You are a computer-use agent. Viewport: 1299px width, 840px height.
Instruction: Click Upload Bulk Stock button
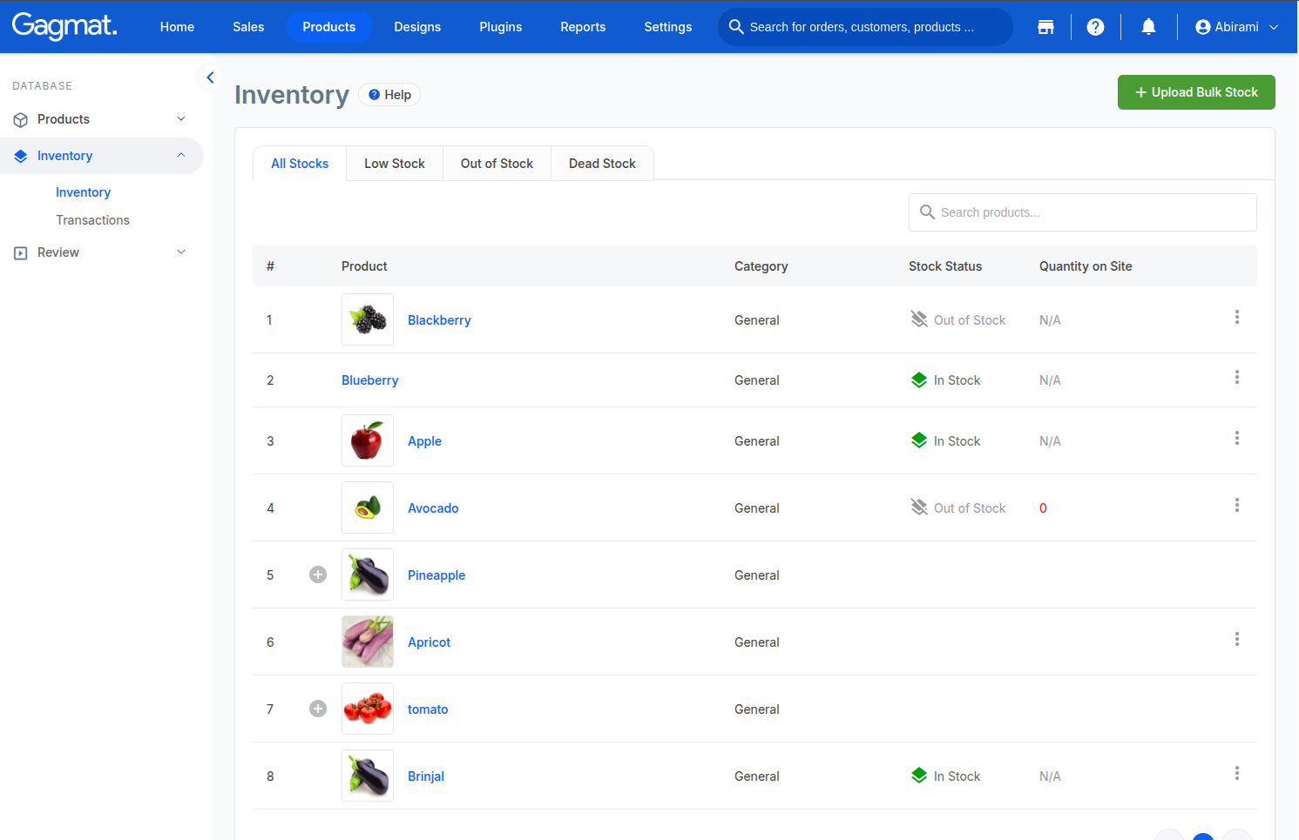[x=1196, y=92]
